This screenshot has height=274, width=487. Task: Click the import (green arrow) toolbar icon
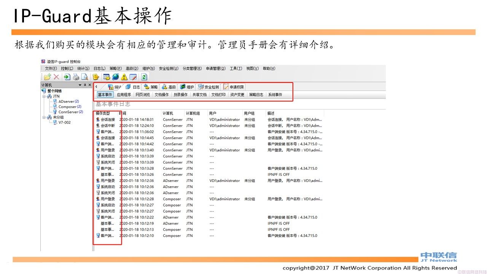(x=67, y=77)
